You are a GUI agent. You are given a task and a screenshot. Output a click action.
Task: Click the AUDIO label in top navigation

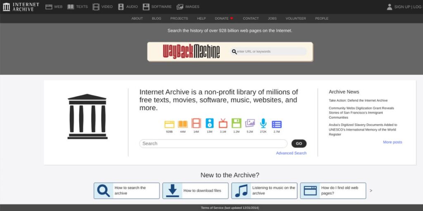[x=132, y=7]
